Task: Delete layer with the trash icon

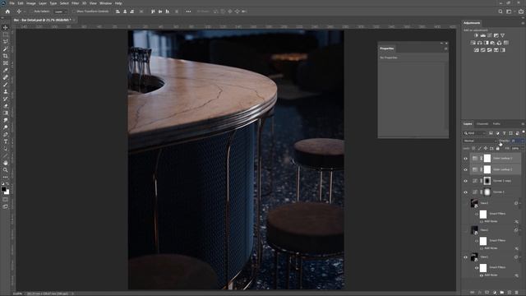Action: point(517,293)
